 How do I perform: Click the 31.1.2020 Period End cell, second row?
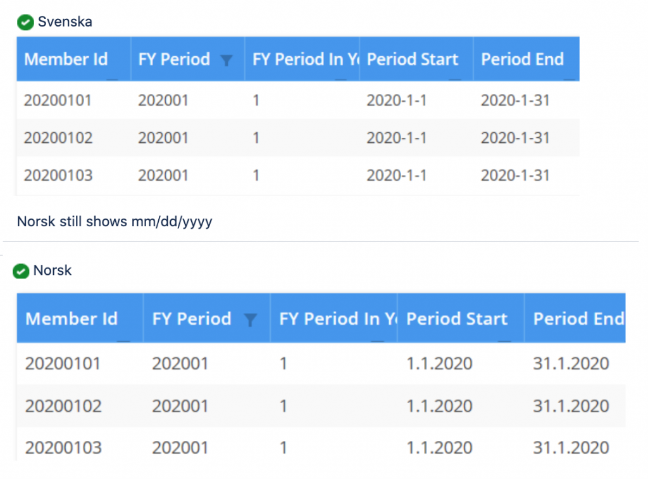point(570,406)
